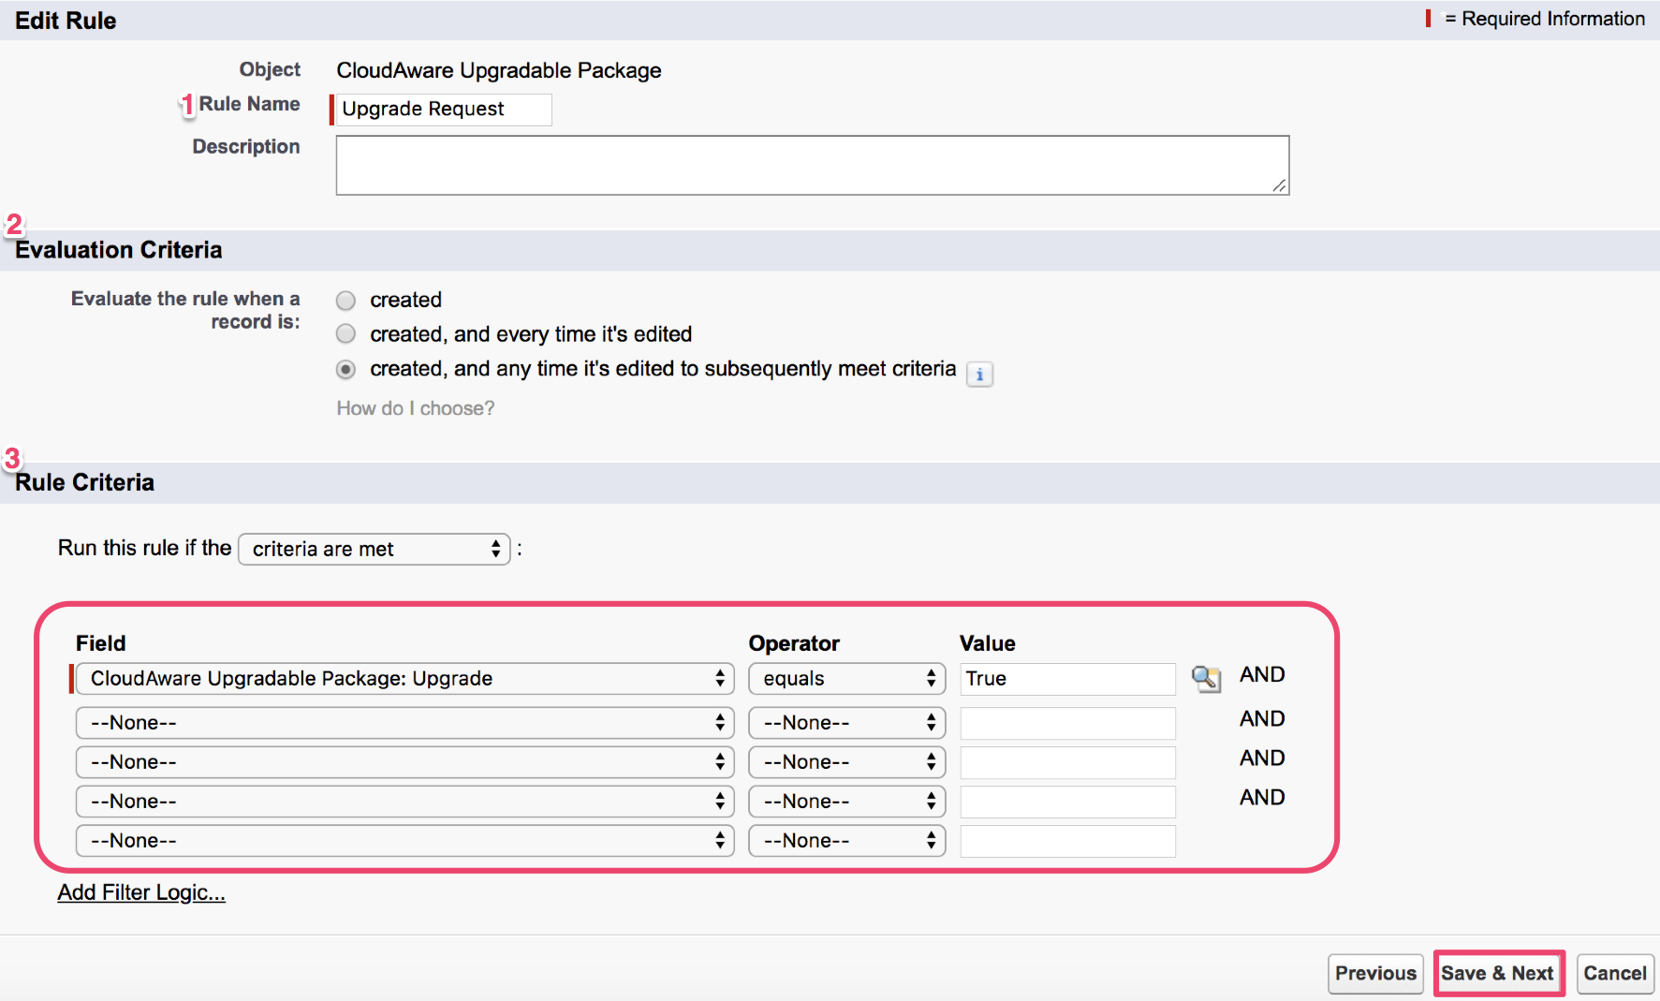Expand the second row Field dropdown
The image size is (1660, 1001).
coord(404,723)
